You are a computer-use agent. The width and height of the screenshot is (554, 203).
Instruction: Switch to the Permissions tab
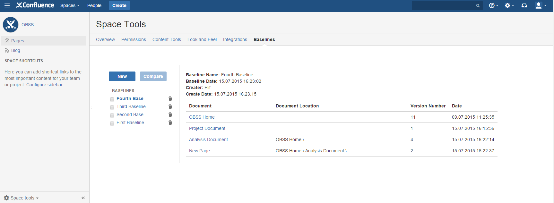[x=134, y=39]
